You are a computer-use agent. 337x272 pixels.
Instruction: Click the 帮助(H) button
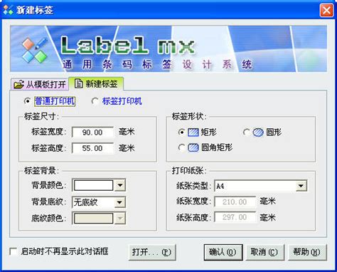click(307, 252)
